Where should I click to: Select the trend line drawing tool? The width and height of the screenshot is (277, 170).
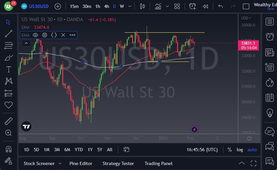(9, 34)
